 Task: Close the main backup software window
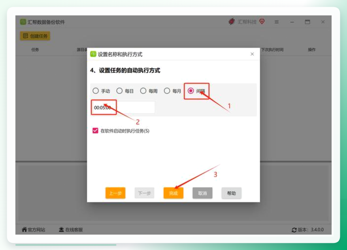323,22
